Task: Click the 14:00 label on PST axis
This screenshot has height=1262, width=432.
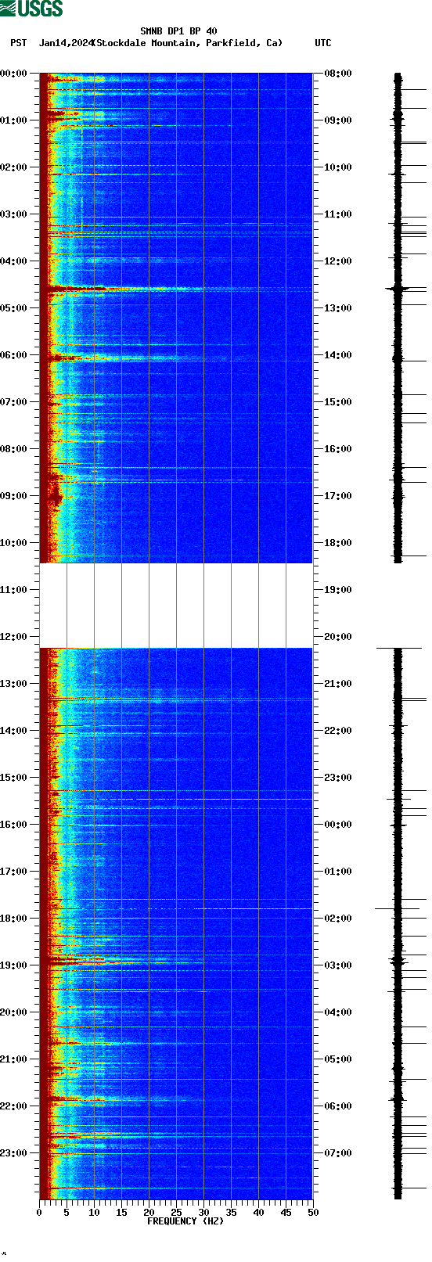Action: coord(14,731)
